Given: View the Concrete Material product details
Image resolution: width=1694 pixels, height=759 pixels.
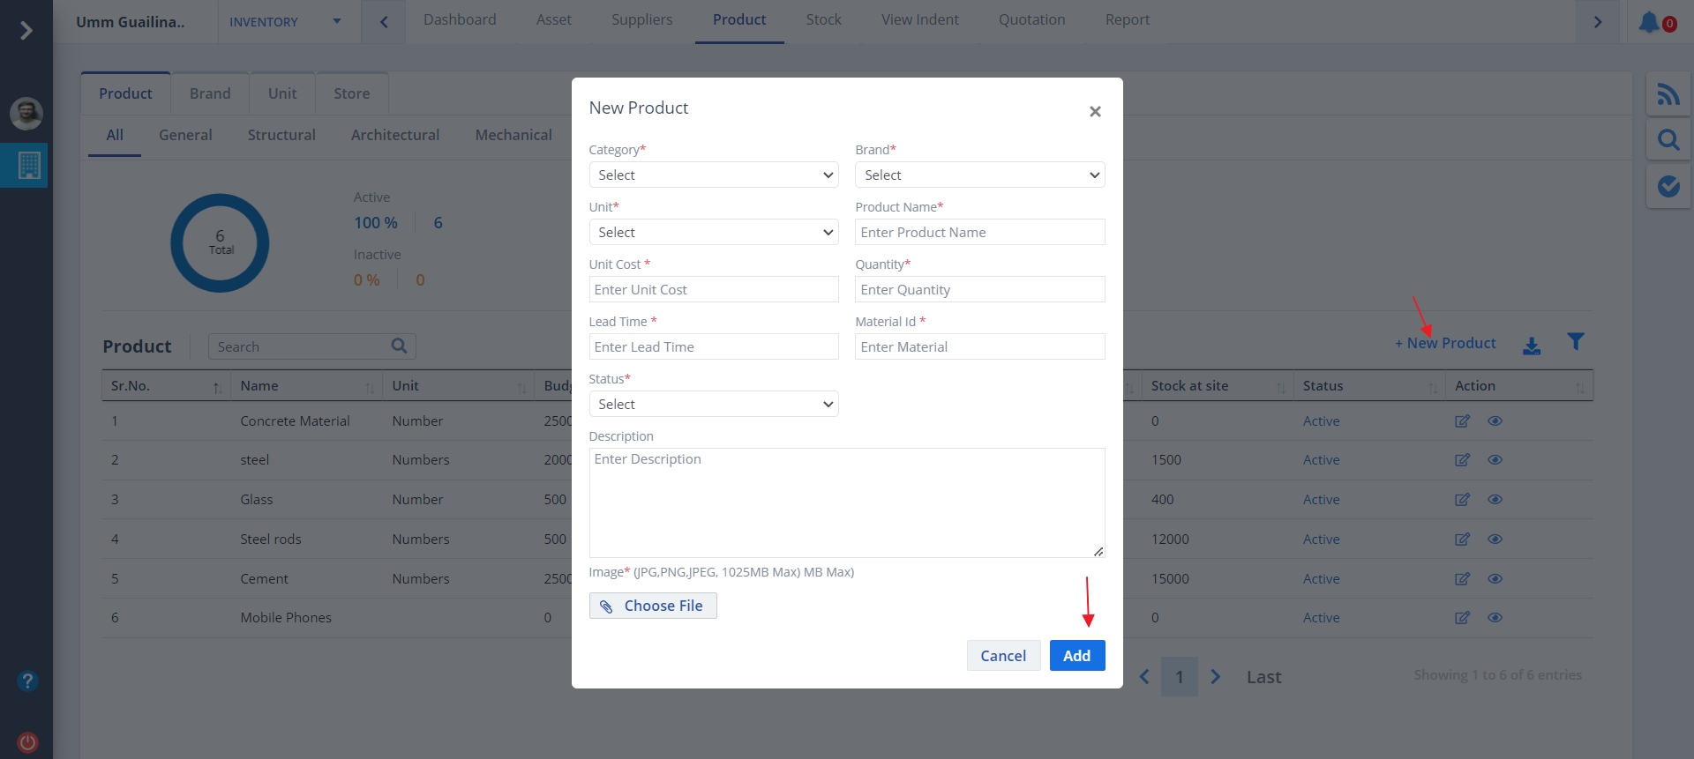Looking at the screenshot, I should 1495,421.
